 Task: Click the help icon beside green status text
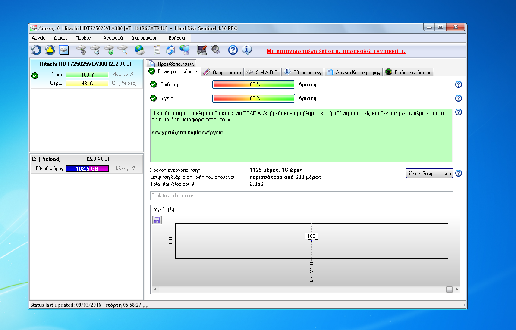[459, 112]
